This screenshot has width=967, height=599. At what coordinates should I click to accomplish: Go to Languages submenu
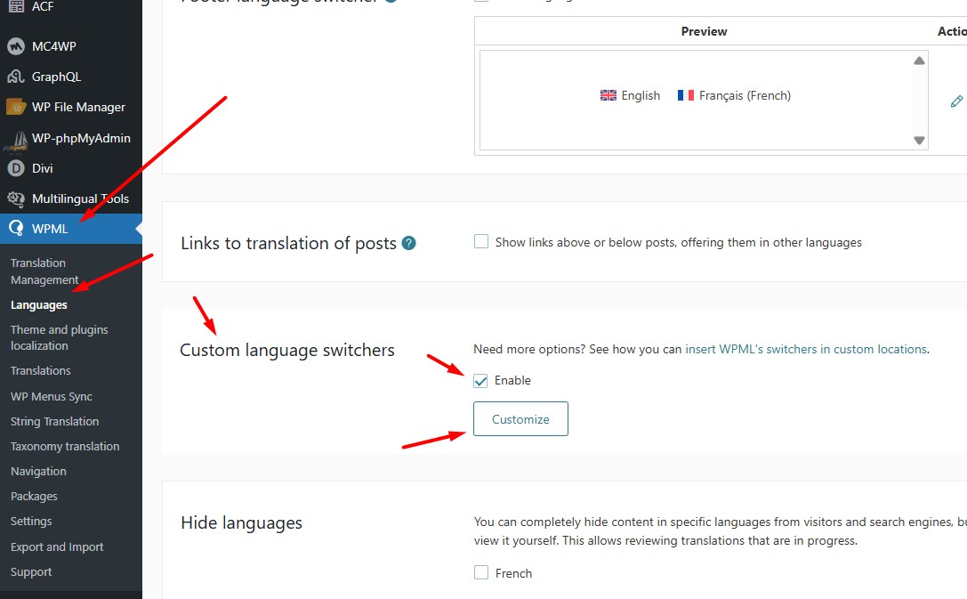(x=39, y=304)
